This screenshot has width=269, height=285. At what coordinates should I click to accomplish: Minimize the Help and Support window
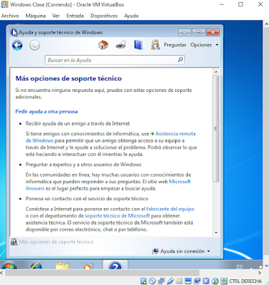click(184, 32)
